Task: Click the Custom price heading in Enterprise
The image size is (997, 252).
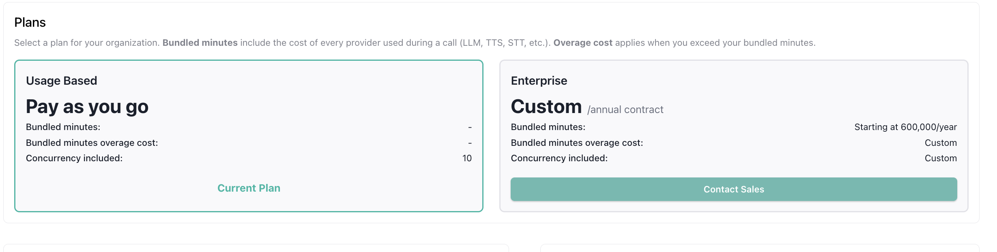Action: [x=546, y=107]
